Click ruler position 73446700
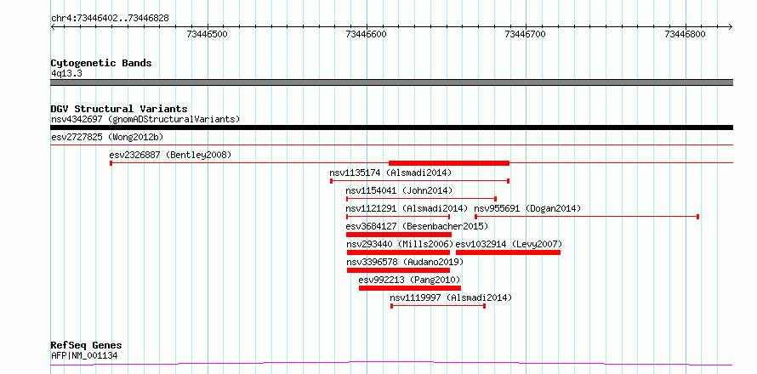This screenshot has height=374, width=757. (x=525, y=34)
